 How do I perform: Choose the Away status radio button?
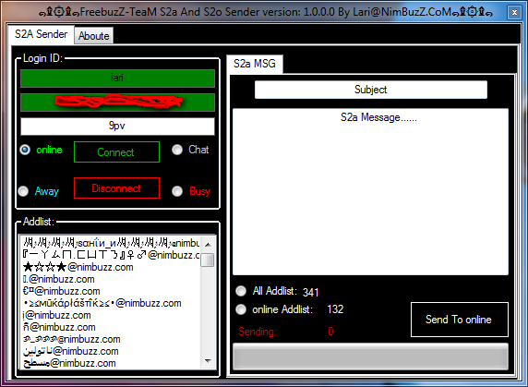tap(23, 191)
